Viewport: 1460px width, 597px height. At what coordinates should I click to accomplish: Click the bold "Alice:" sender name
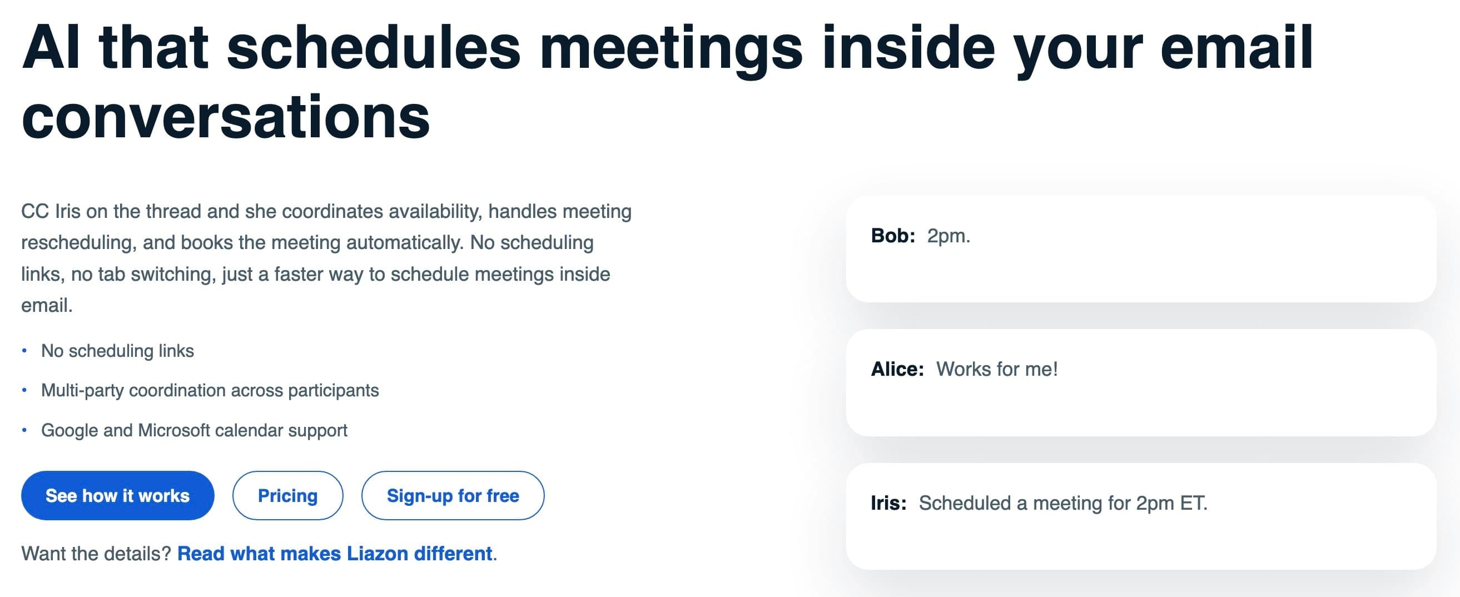[897, 369]
